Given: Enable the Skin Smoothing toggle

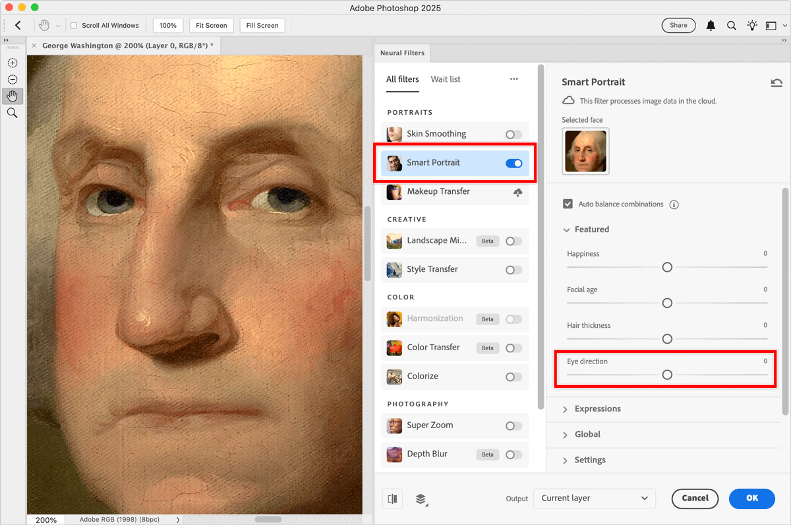Looking at the screenshot, I should click(x=513, y=135).
